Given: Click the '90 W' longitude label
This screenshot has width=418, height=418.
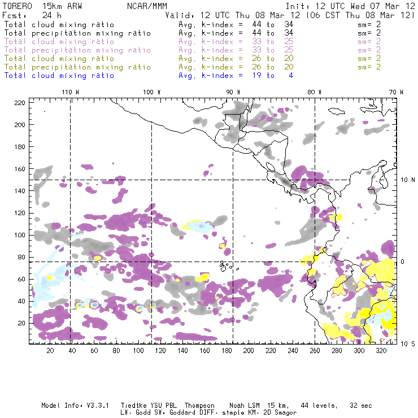Looking at the screenshot, I should [x=233, y=92].
